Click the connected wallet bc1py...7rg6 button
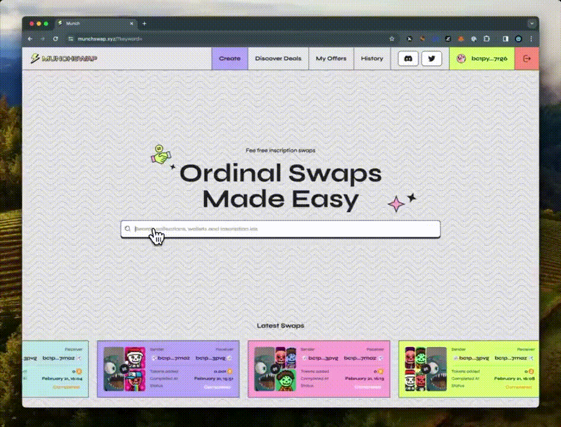 [x=482, y=58]
